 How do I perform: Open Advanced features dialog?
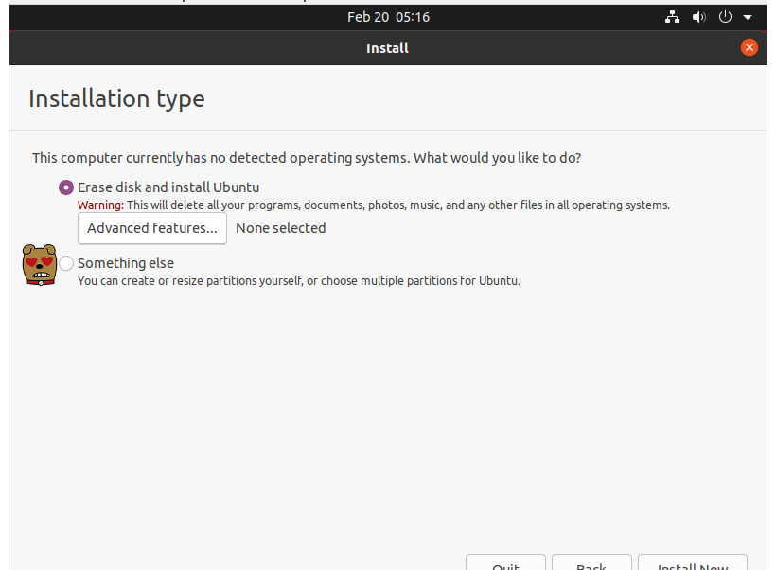tap(152, 228)
